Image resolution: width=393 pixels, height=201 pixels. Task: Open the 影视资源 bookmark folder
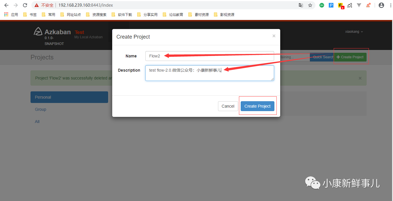pos(224,15)
